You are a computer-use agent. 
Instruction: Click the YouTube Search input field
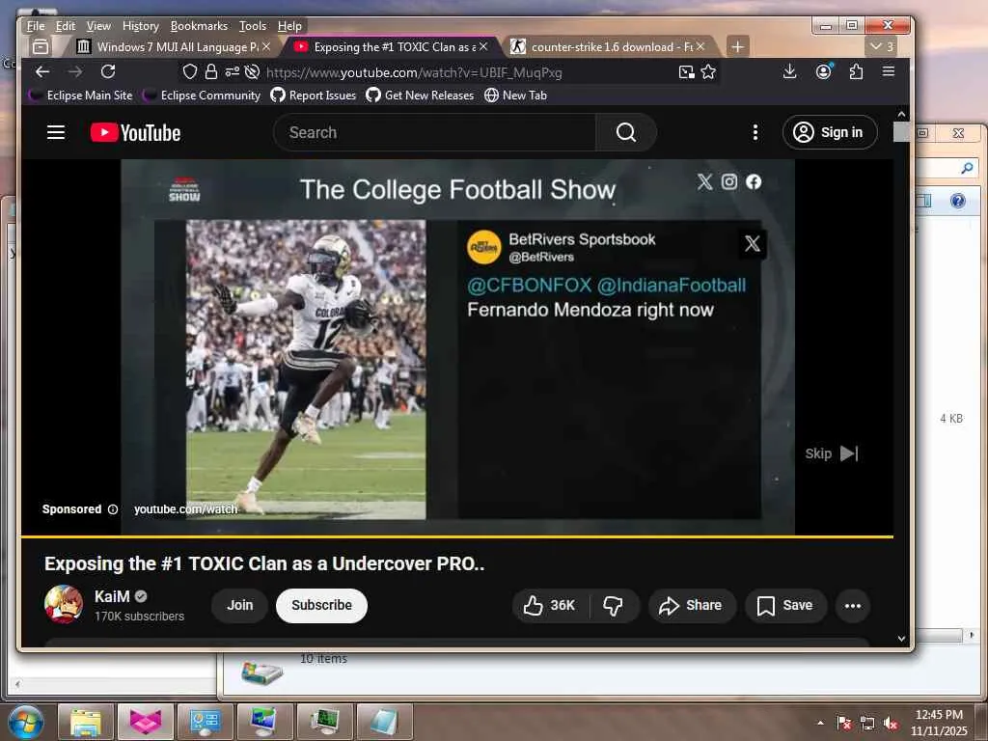point(435,132)
